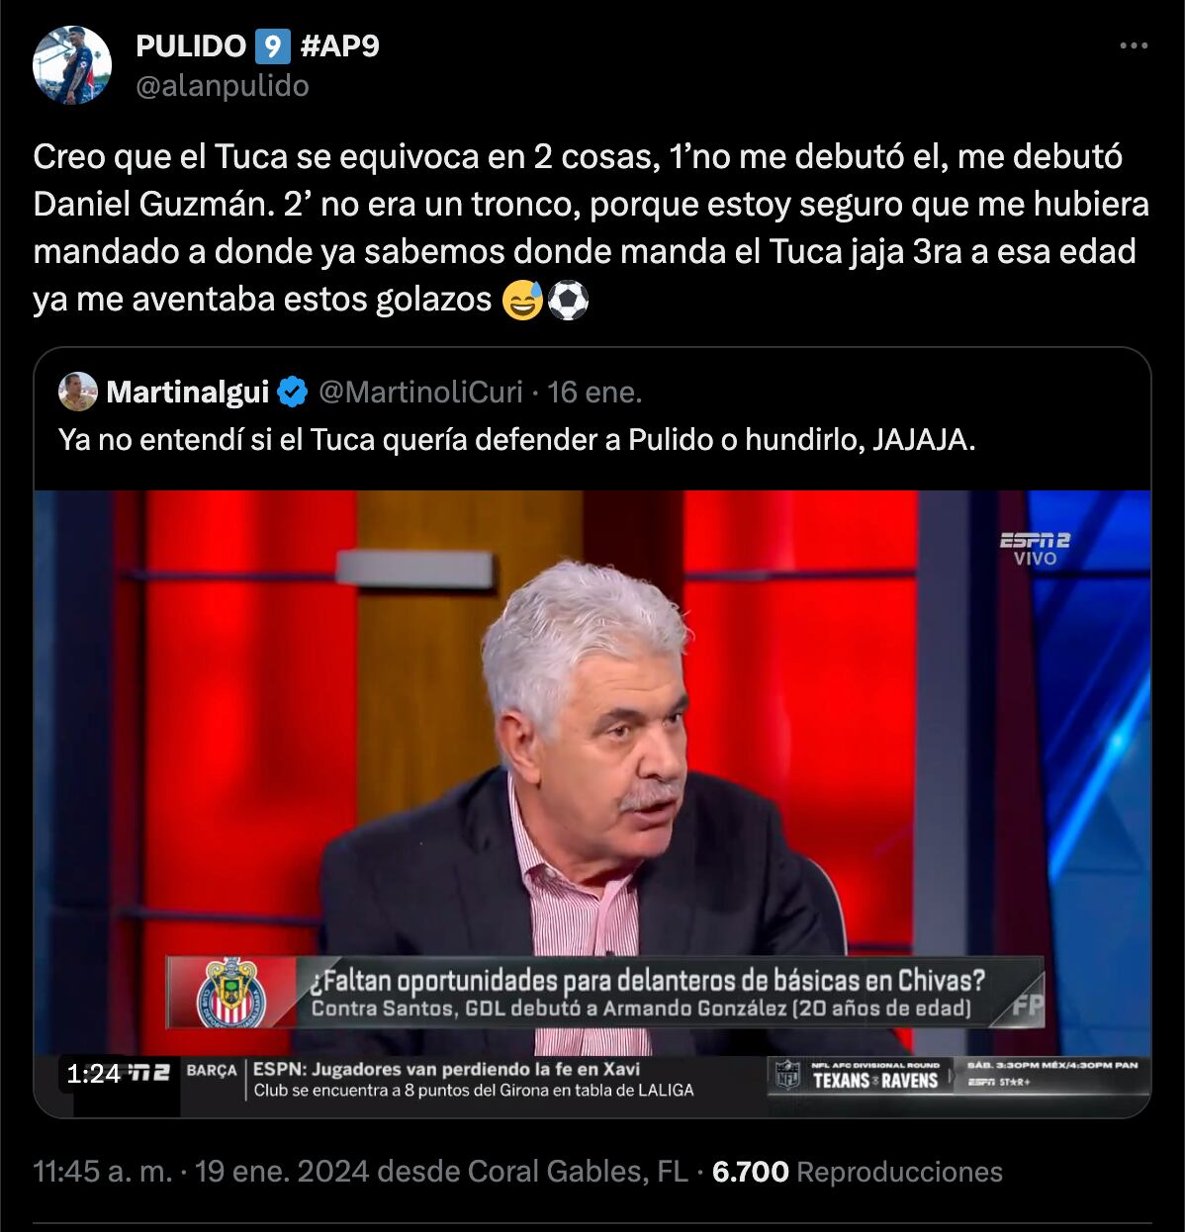The width and height of the screenshot is (1185, 1232).
Task: Open quoted tweet text about el Tuca
Action: click(x=517, y=439)
